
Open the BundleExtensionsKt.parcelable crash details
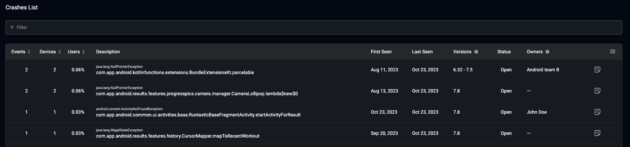pyautogui.click(x=175, y=73)
